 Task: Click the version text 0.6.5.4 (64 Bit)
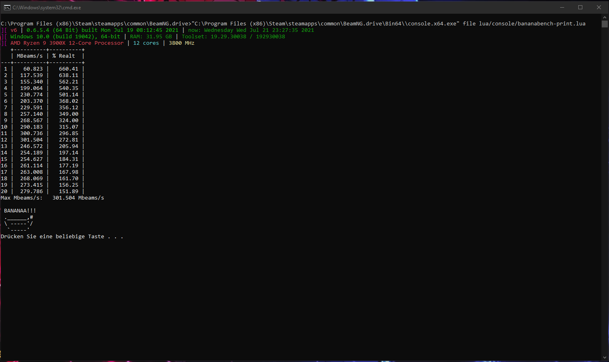click(x=52, y=30)
